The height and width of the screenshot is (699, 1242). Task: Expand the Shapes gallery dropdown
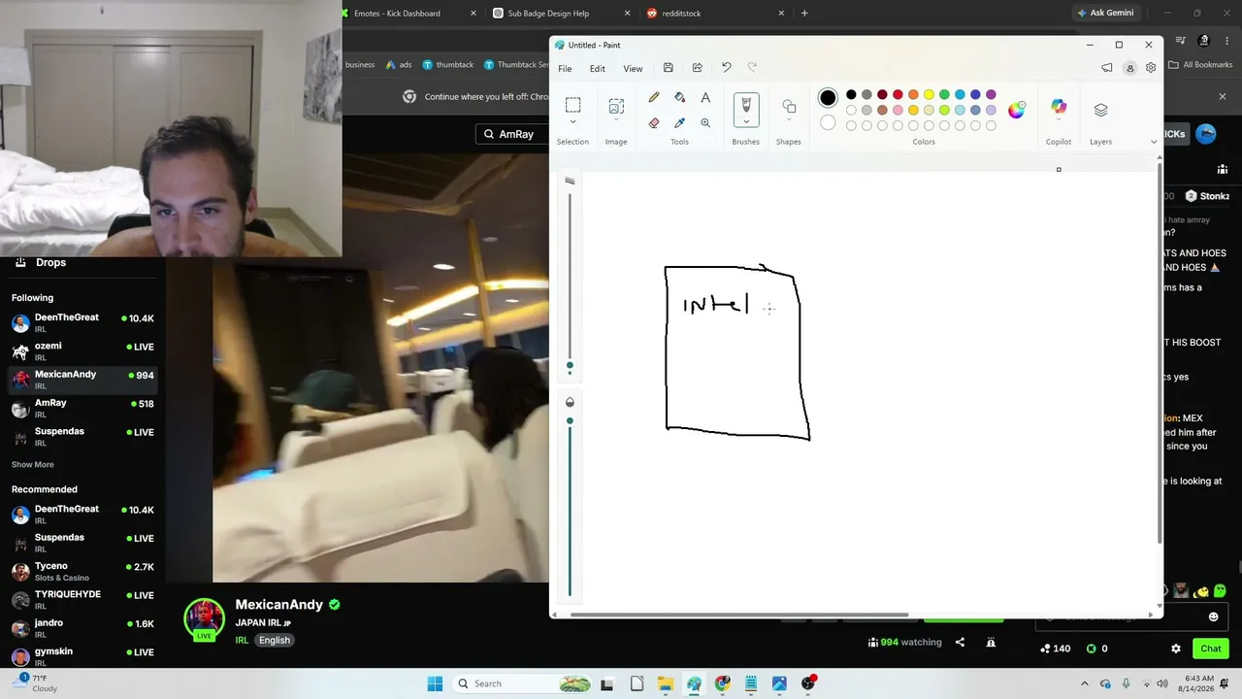[x=789, y=121]
